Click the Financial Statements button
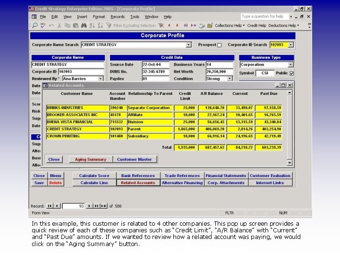This screenshot has height=255, width=340. (x=226, y=176)
